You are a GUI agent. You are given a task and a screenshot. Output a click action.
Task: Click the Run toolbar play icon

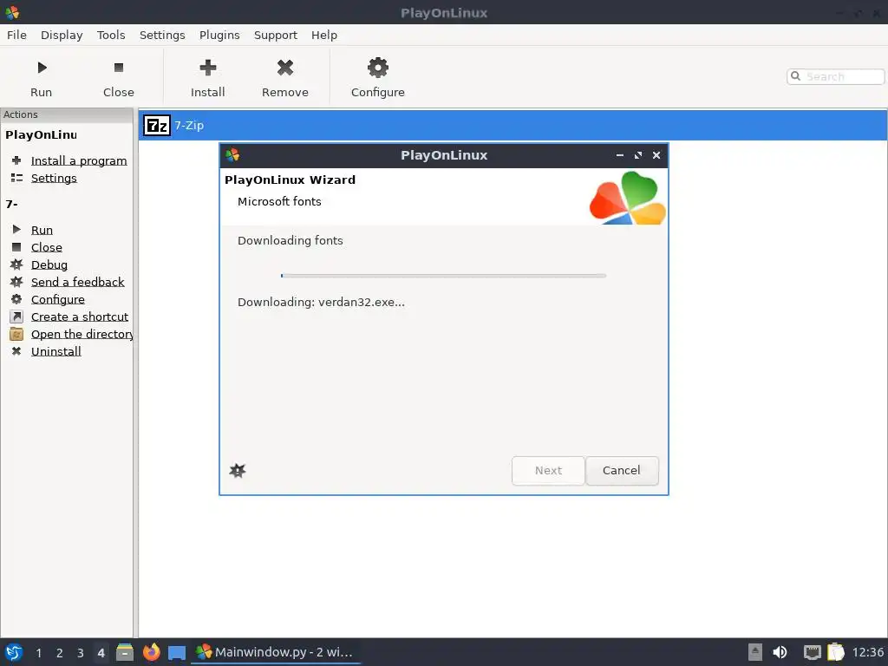point(42,68)
